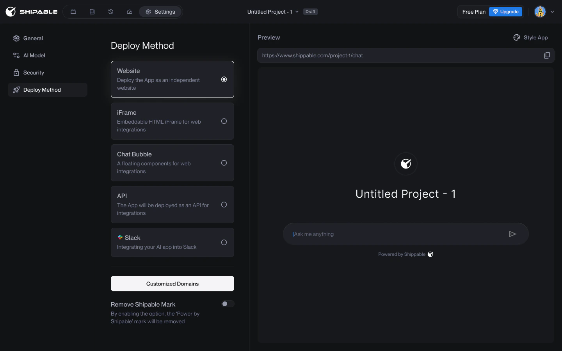The width and height of the screenshot is (562, 351).
Task: Open AI Model settings in the sidebar
Action: (48, 55)
